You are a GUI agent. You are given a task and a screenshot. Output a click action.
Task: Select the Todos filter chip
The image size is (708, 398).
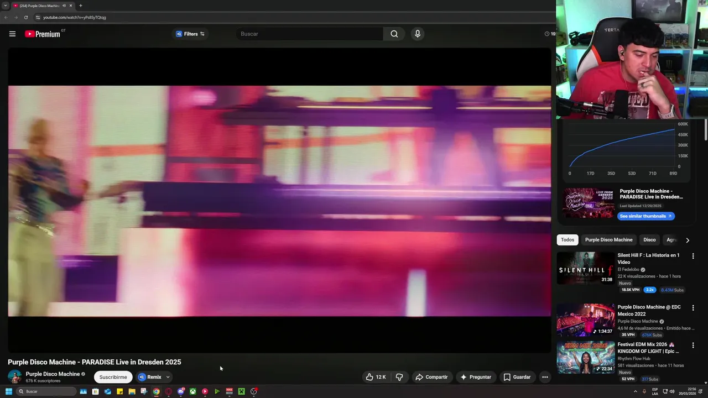[x=568, y=240]
